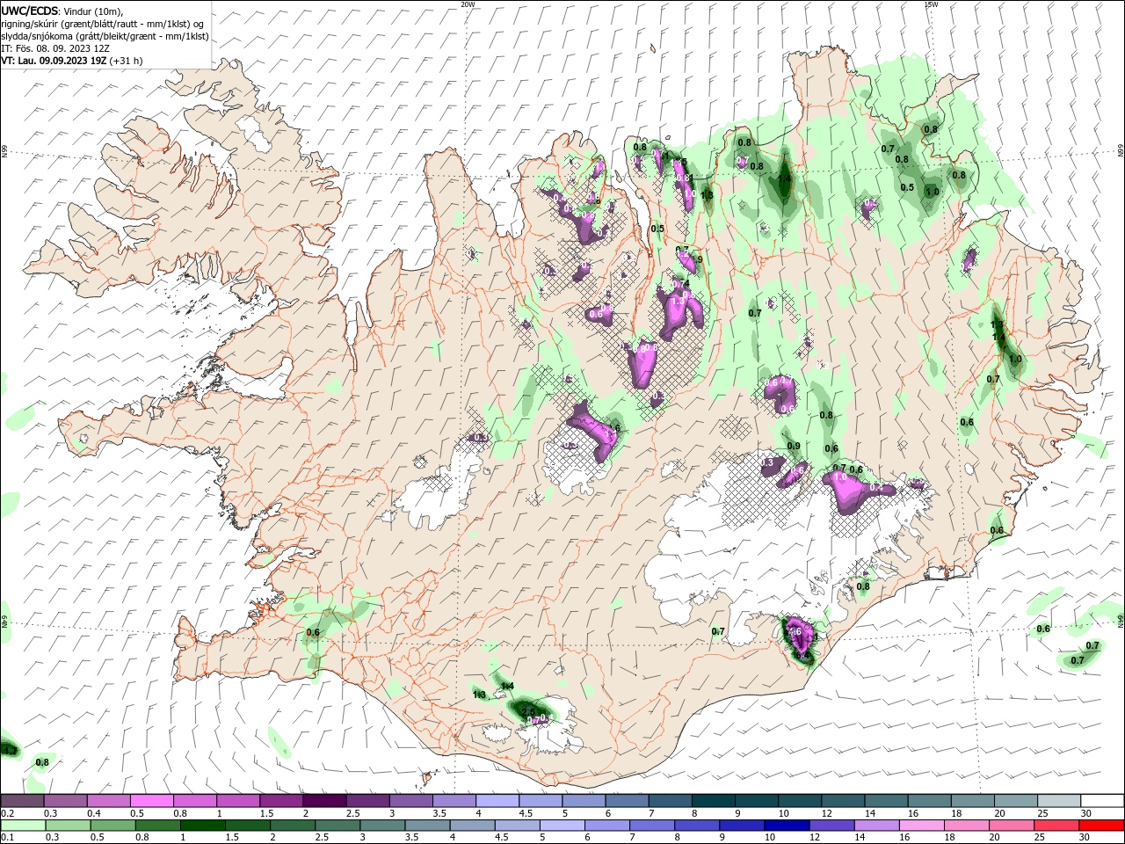
Task: Select the grey-green swatch labeled 3 on the lower scale
Action: pos(382,826)
